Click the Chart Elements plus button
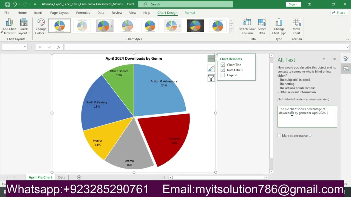This screenshot has width=351, height=197. (x=211, y=59)
